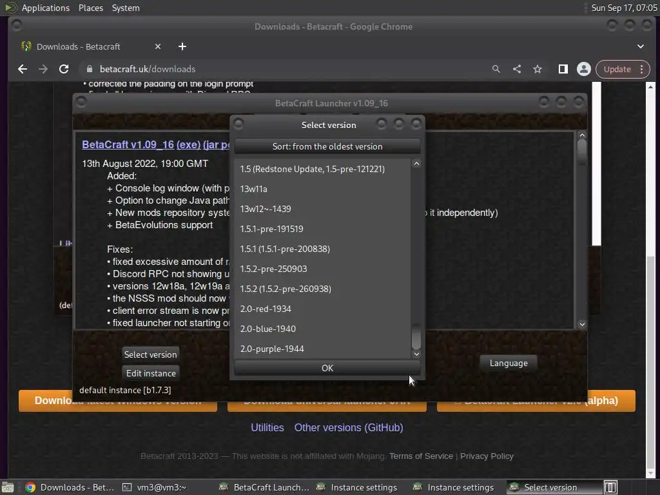Click Language button in launcher
Image resolution: width=660 pixels, height=495 pixels.
(x=509, y=363)
